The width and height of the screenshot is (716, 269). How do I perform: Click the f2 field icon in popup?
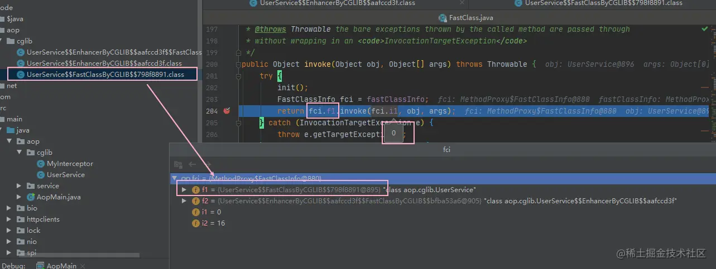pos(196,201)
